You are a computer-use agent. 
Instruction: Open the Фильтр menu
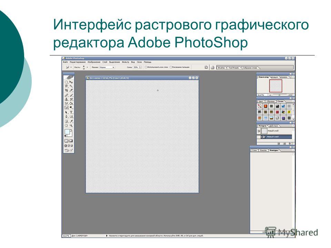click(126, 62)
